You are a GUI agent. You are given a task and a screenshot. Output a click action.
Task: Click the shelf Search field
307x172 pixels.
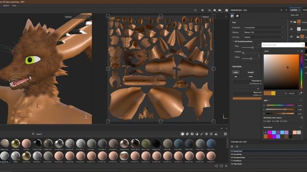pyautogui.click(x=106, y=134)
